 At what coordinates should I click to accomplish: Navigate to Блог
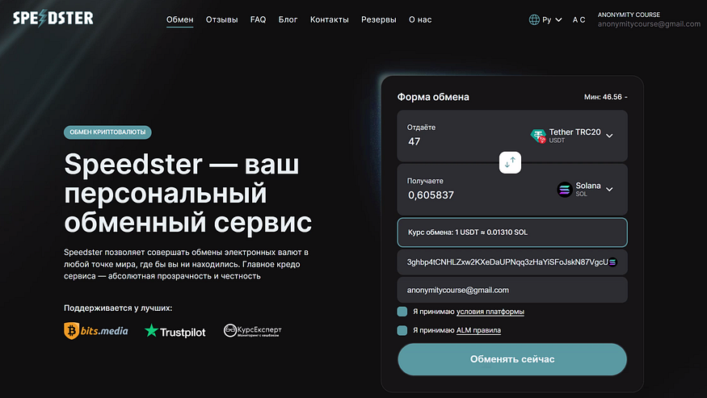click(288, 19)
